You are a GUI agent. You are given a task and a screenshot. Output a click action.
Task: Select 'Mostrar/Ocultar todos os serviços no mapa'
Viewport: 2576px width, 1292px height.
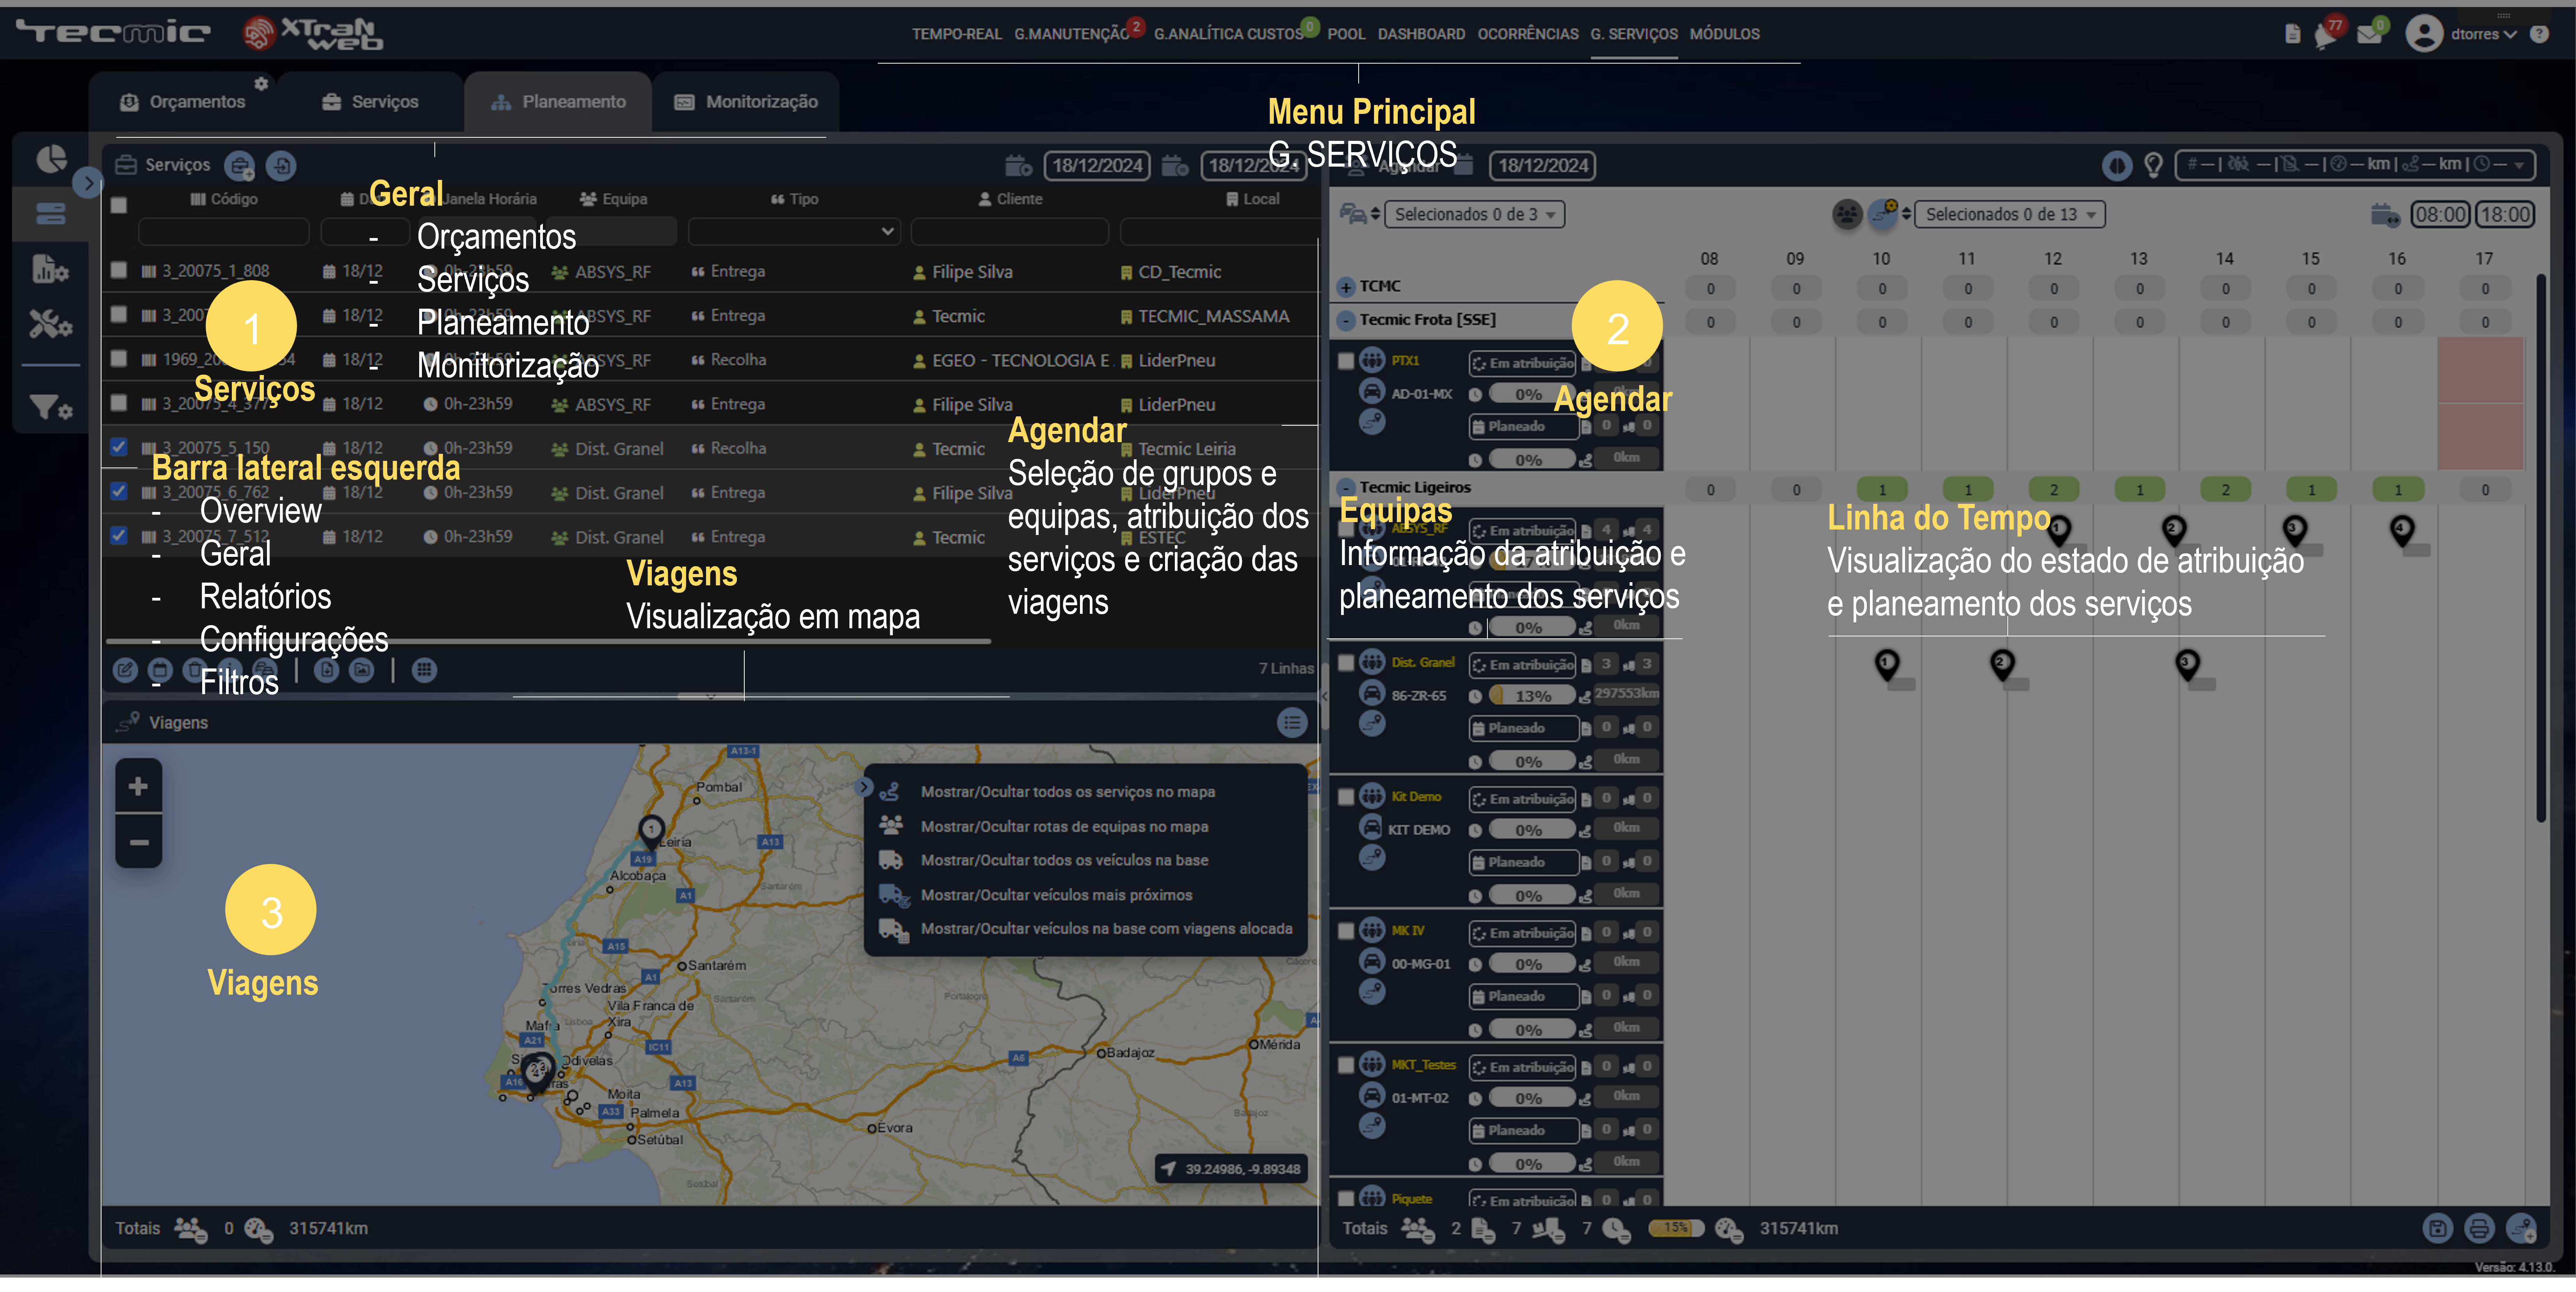(1068, 792)
